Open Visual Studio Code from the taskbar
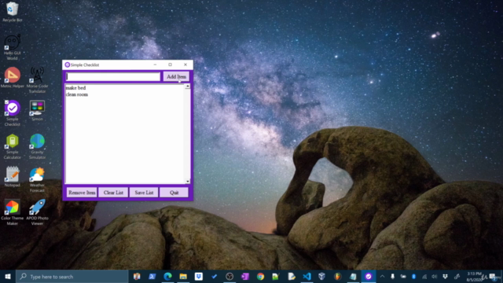This screenshot has width=503, height=283. point(307,277)
